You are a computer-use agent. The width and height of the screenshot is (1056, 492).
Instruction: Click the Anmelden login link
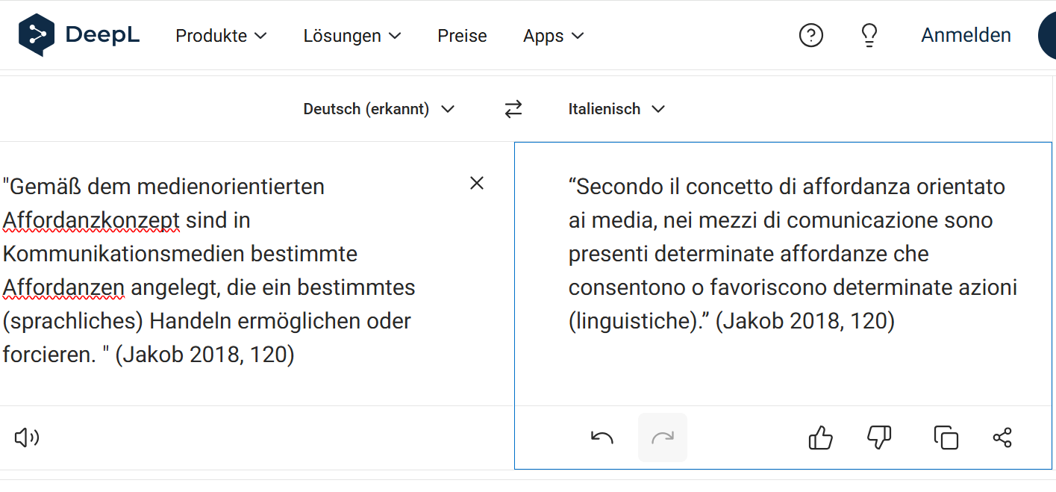(966, 35)
